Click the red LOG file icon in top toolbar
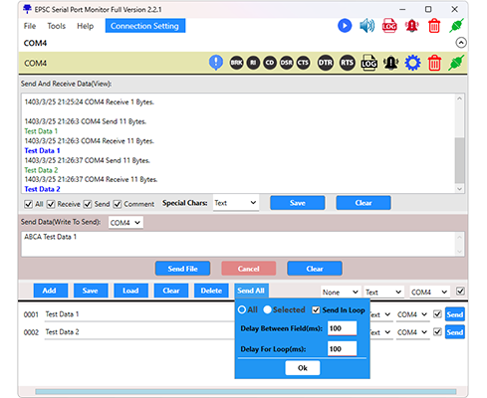Viewport: 487px width, 398px height. click(x=389, y=26)
